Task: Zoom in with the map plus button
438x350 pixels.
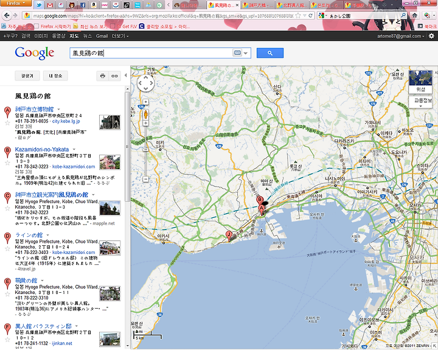Action: (x=145, y=124)
